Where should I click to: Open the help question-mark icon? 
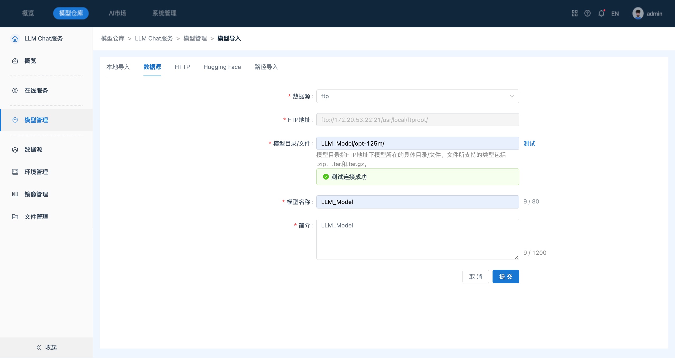587,13
